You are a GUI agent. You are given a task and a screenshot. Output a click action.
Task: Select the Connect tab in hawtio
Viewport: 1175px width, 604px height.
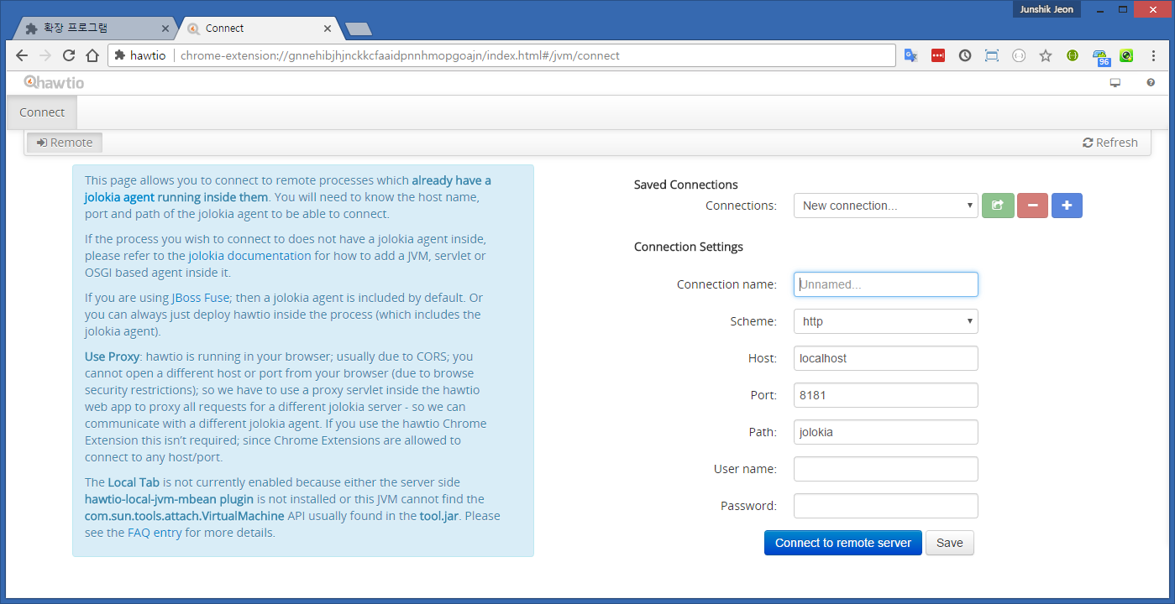(42, 112)
